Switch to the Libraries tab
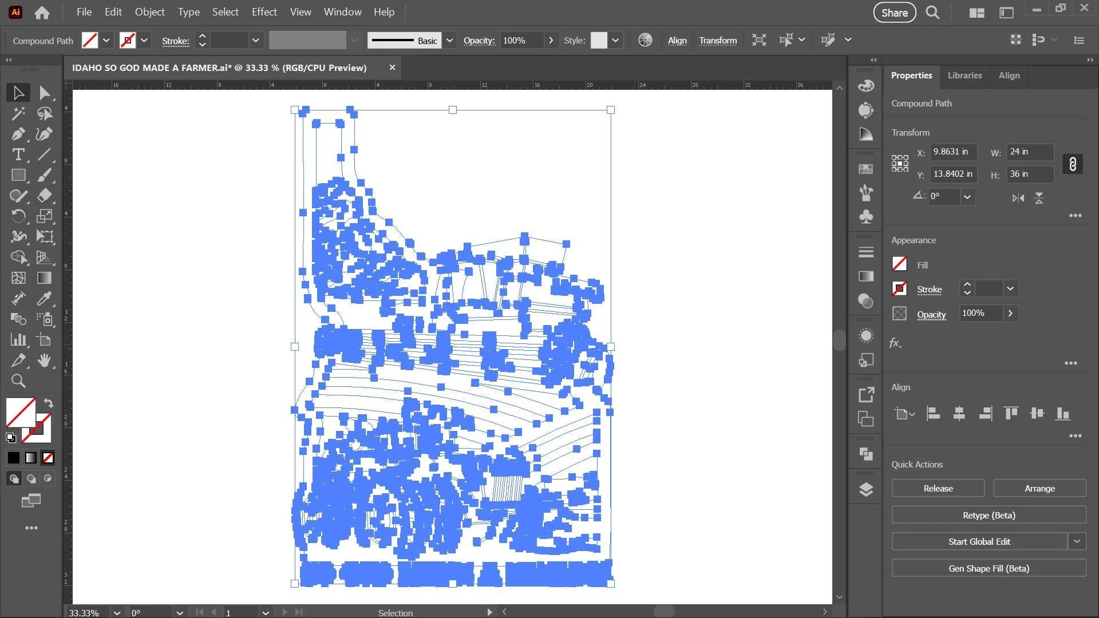The width and height of the screenshot is (1099, 618). tap(964, 76)
